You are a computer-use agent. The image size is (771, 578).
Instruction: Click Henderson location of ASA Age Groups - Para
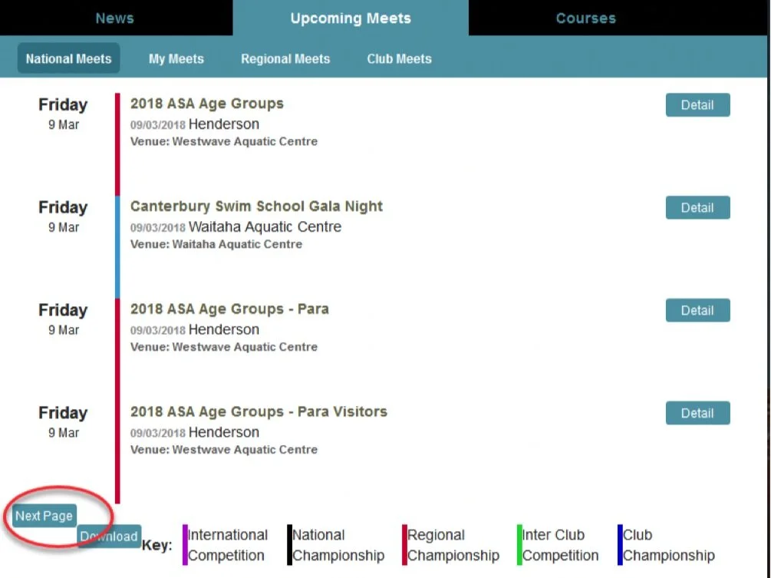[224, 329]
